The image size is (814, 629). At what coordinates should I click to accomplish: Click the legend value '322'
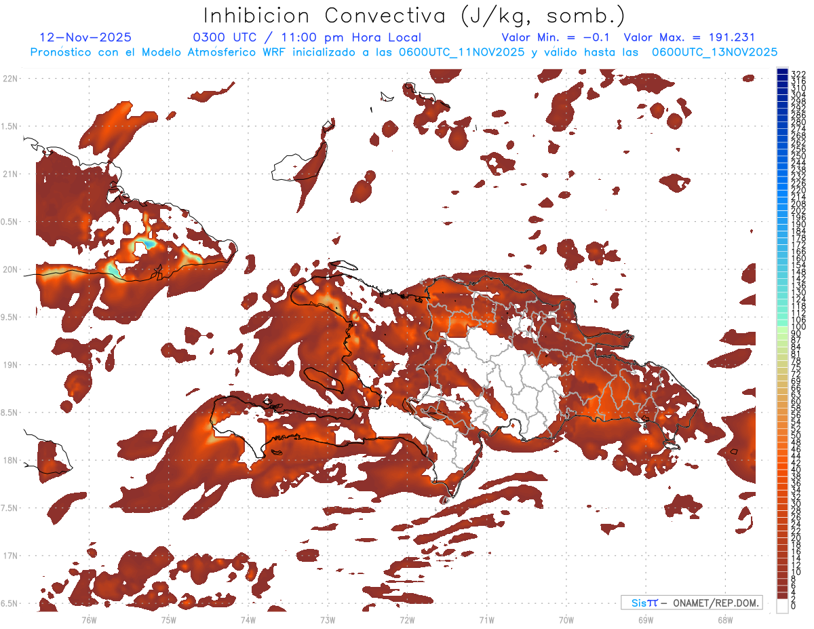pos(798,74)
